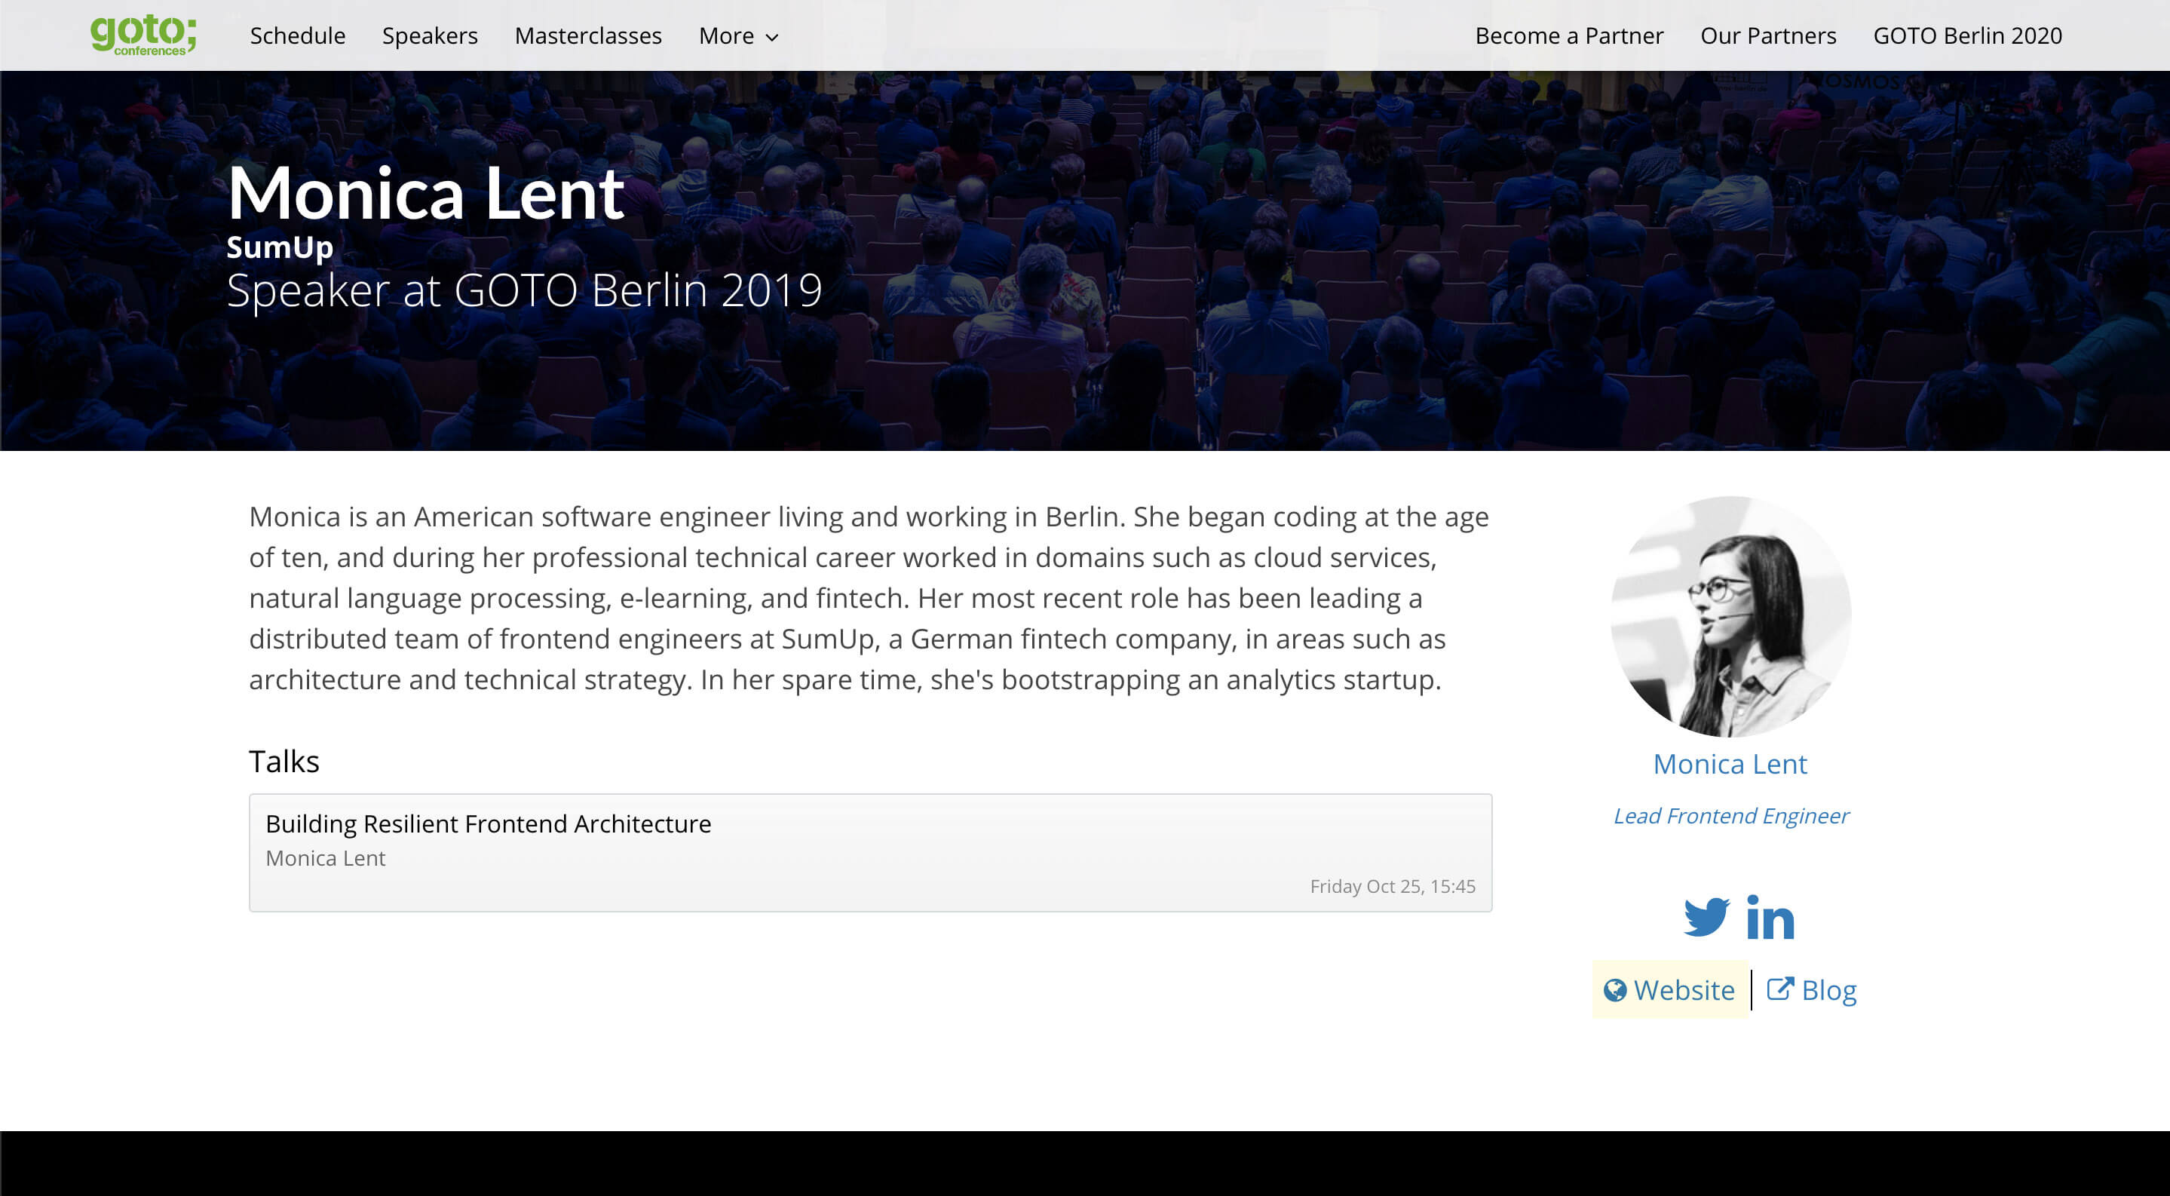Screen dimensions: 2170x1196
Task: Go to the Schedule page
Action: point(297,35)
